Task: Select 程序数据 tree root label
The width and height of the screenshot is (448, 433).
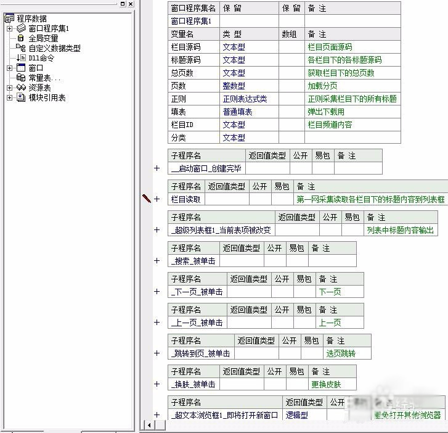Action: [31, 19]
